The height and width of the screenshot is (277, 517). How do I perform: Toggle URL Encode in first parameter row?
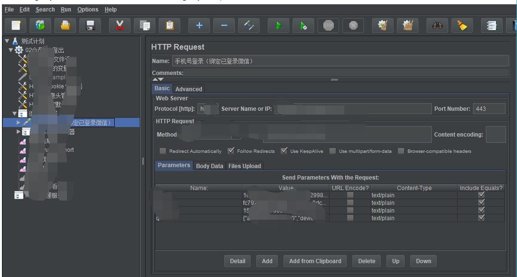click(350, 195)
